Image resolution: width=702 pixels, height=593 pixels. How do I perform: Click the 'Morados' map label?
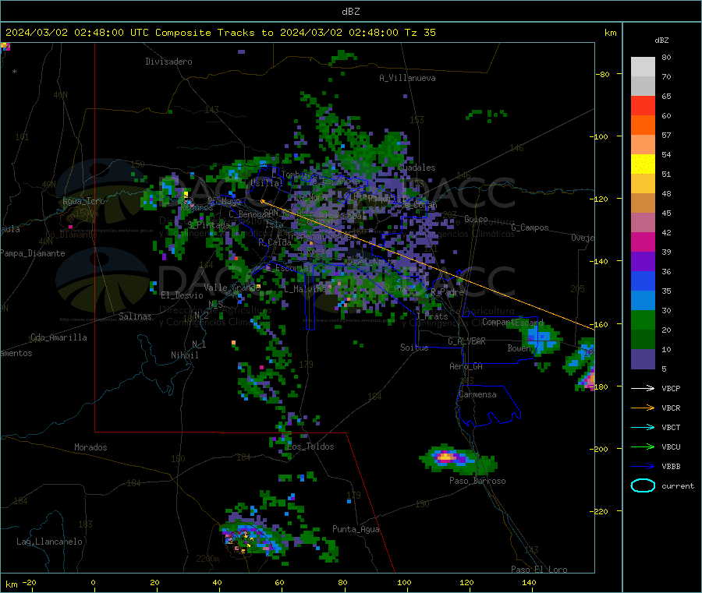pos(90,447)
